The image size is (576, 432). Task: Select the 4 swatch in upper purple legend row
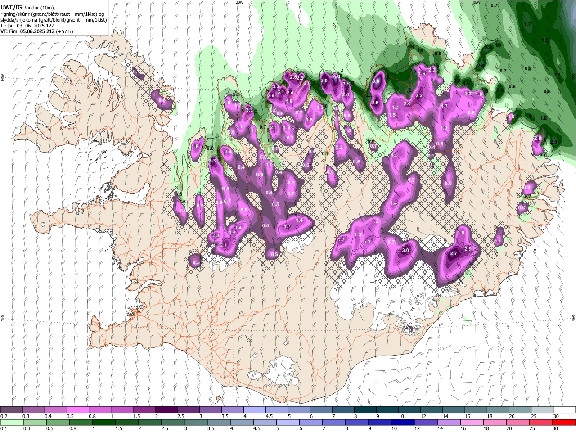[254, 410]
